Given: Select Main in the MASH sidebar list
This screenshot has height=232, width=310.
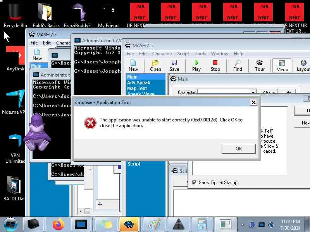Looking at the screenshot, I should pos(146,77).
